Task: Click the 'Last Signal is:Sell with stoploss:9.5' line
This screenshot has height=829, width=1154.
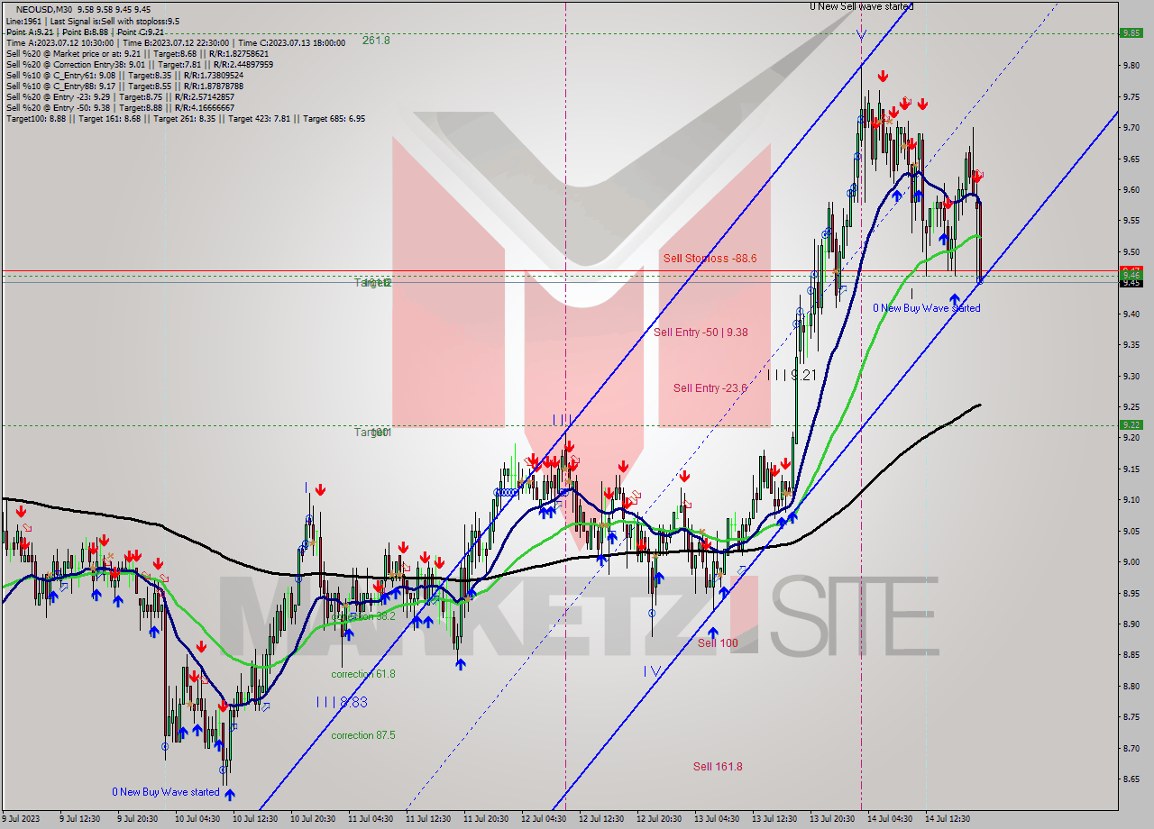Action: click(92, 21)
